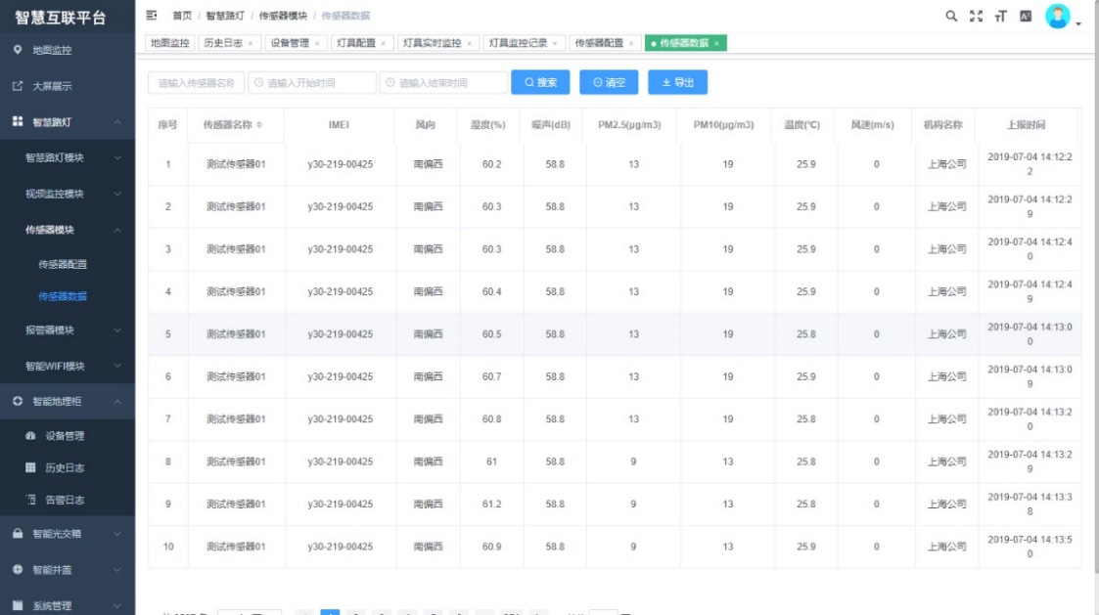
Task: Toggle the sidebar collapse hamburger icon
Action: (x=151, y=16)
